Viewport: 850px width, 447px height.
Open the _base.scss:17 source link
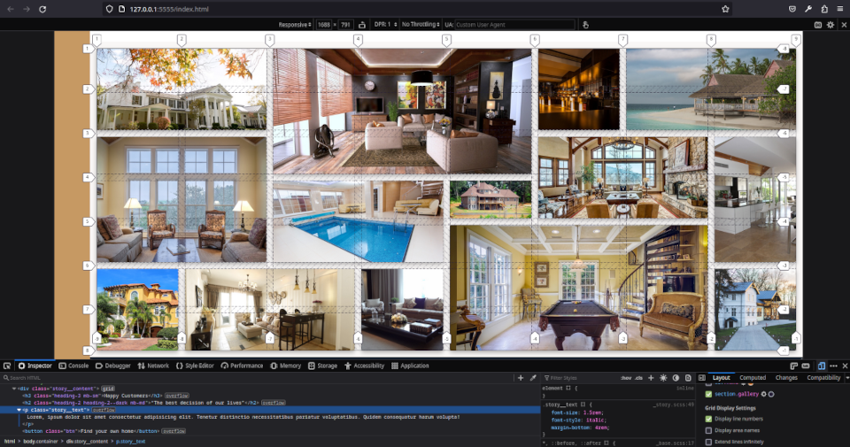coord(675,443)
